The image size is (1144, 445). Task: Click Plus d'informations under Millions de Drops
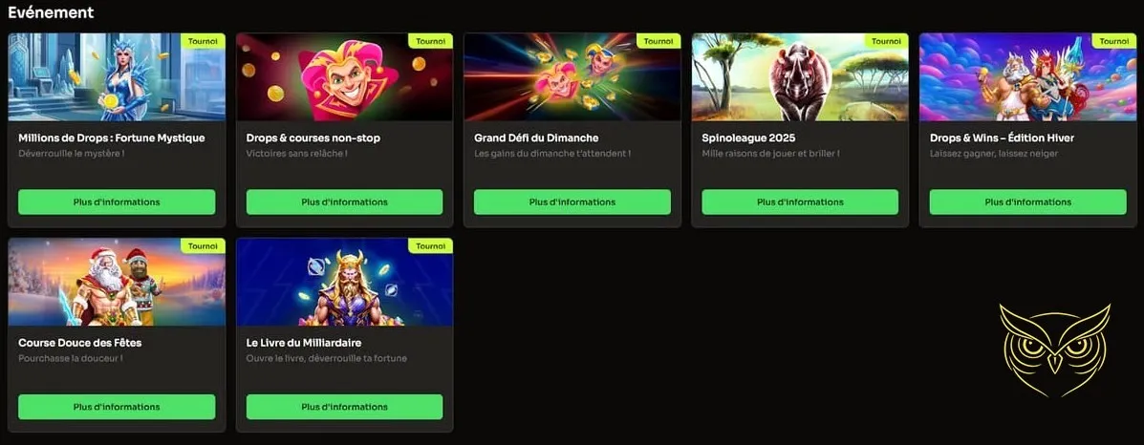[x=117, y=202]
